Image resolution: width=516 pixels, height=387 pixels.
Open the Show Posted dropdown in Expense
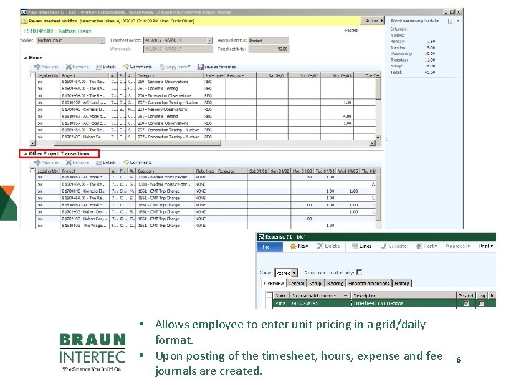tap(295, 273)
